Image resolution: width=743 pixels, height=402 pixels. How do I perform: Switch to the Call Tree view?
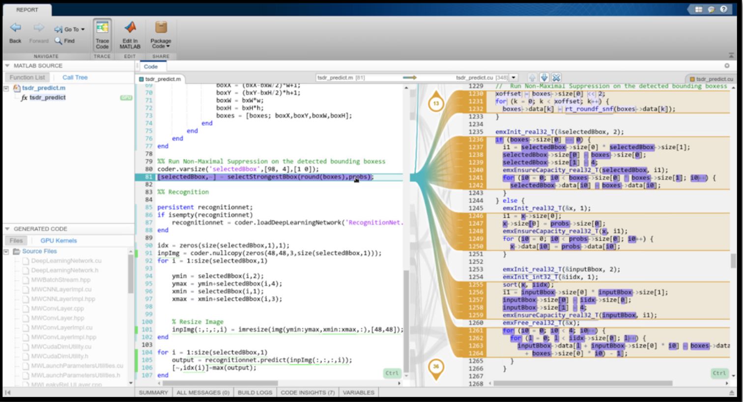pyautogui.click(x=75, y=78)
